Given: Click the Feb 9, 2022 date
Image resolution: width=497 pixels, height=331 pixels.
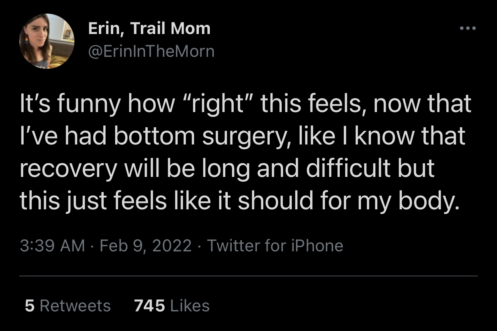Looking at the screenshot, I should click(x=146, y=245).
